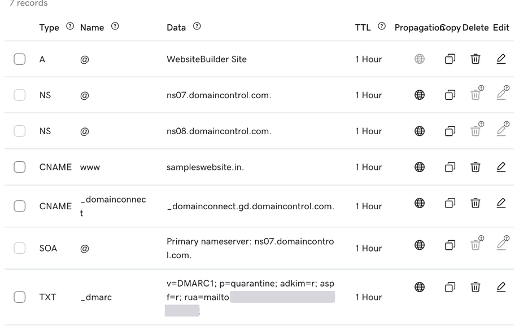Screen dimensions: 519x335
Task: Click 'sampleswebsite.in.' data cell
Action: pyautogui.click(x=205, y=167)
